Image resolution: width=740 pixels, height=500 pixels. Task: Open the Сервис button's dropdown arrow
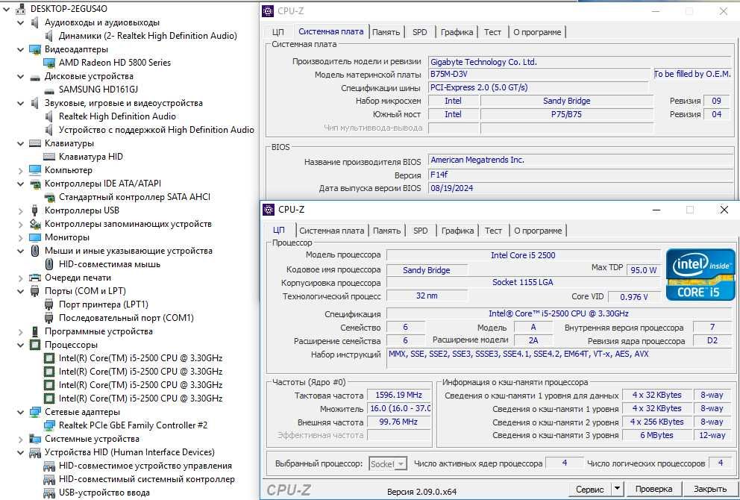(x=618, y=489)
